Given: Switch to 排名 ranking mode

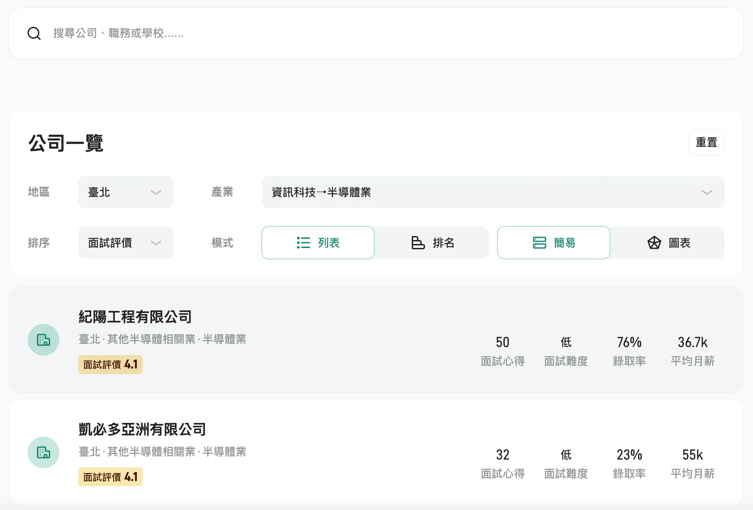Looking at the screenshot, I should tap(432, 243).
